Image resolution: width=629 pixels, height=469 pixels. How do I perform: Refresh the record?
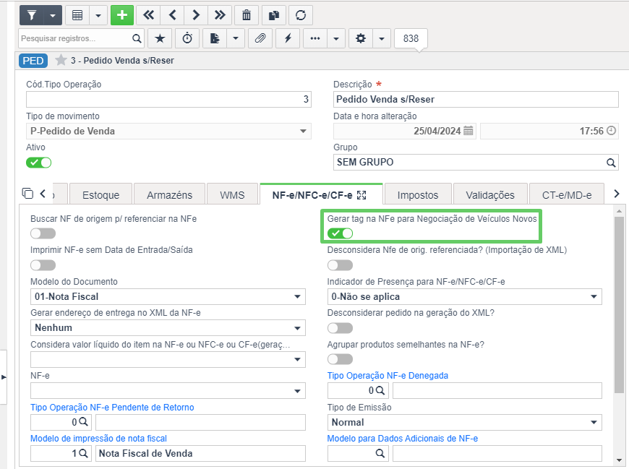pos(301,15)
